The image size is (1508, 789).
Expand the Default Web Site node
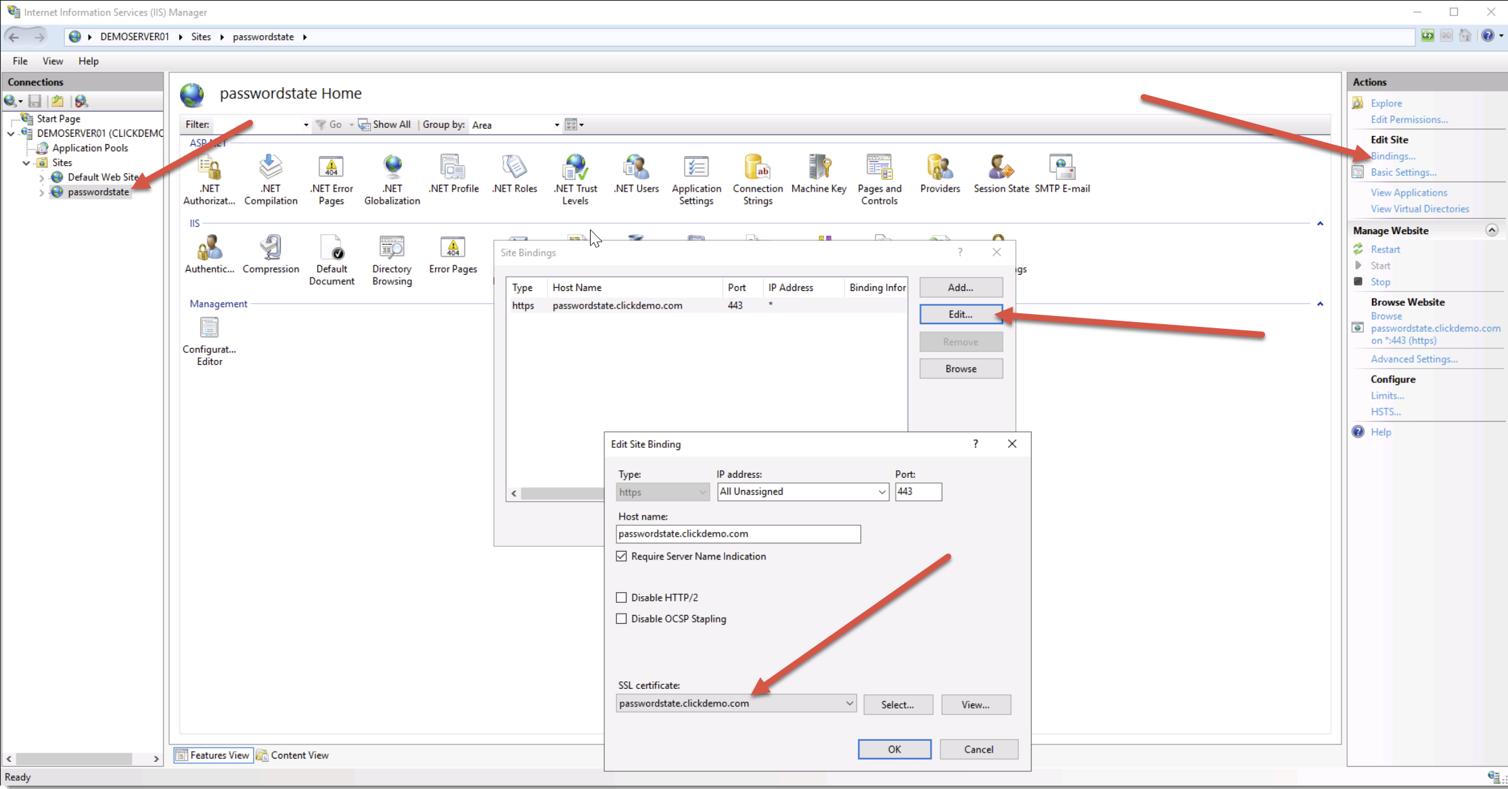pyautogui.click(x=41, y=178)
